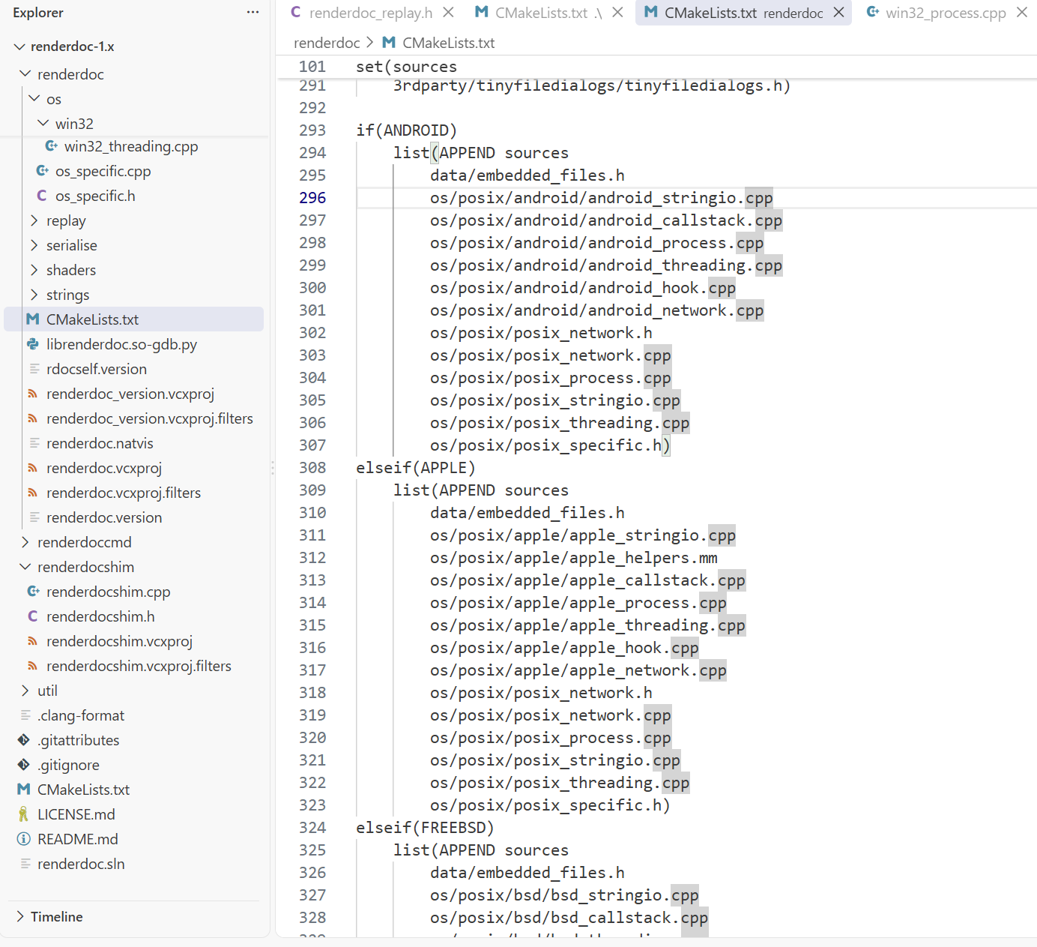Collapse the renderdocshim folder

pos(25,567)
